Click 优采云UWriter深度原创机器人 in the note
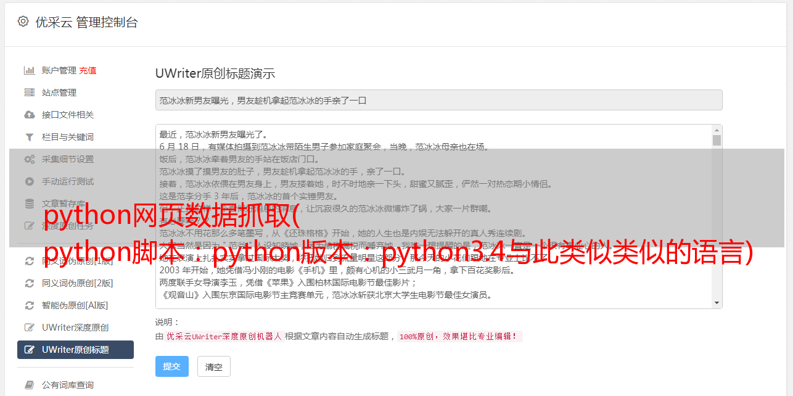The width and height of the screenshot is (793, 396). (x=224, y=336)
